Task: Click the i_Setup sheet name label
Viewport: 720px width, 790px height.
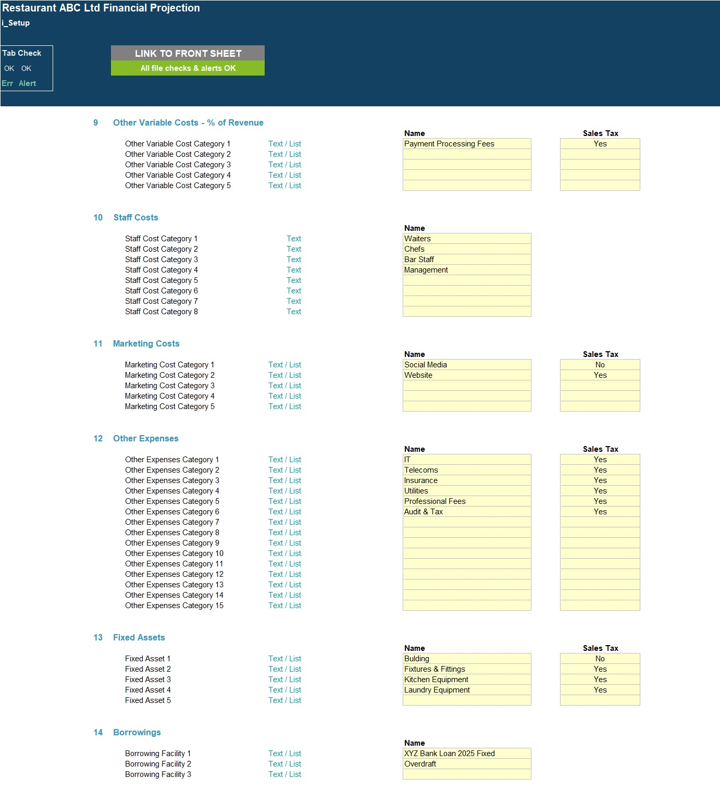Action: [x=16, y=23]
